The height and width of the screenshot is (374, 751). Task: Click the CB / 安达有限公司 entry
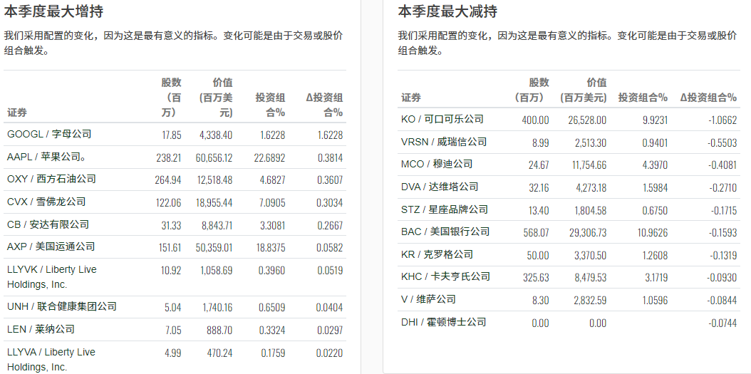pyautogui.click(x=48, y=224)
